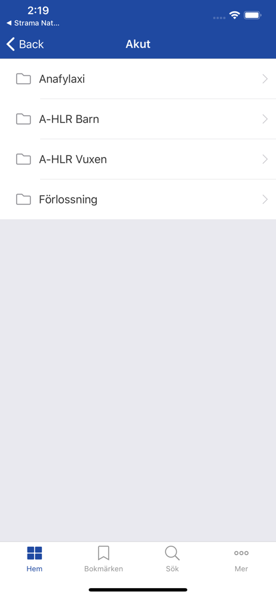The height and width of the screenshot is (597, 276).
Task: Switch to the Sök tab label
Action: pyautogui.click(x=172, y=569)
